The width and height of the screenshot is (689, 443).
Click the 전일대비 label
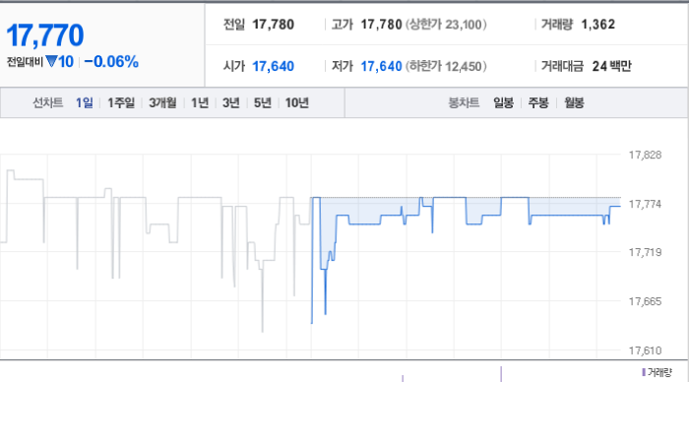[x=25, y=62]
